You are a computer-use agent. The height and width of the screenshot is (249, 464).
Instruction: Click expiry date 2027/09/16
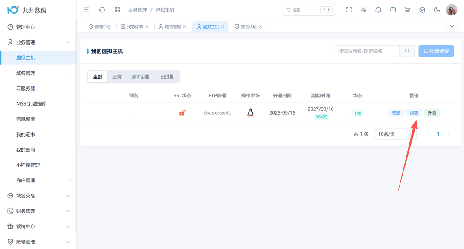[321, 109]
